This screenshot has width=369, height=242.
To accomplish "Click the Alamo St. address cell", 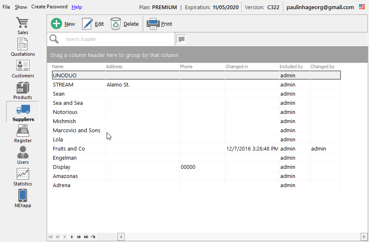I will point(142,84).
